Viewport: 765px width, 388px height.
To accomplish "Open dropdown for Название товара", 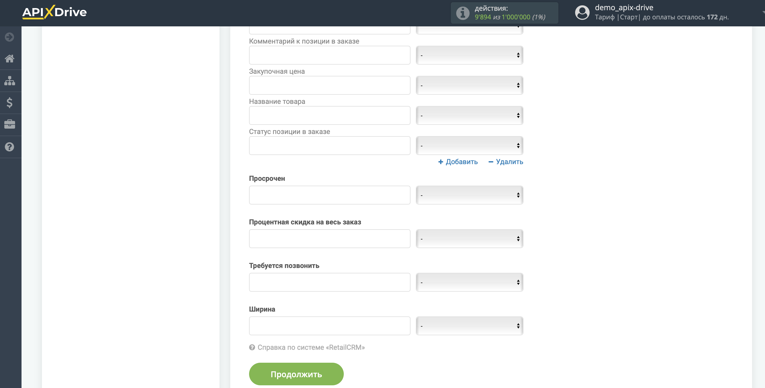I will (469, 116).
